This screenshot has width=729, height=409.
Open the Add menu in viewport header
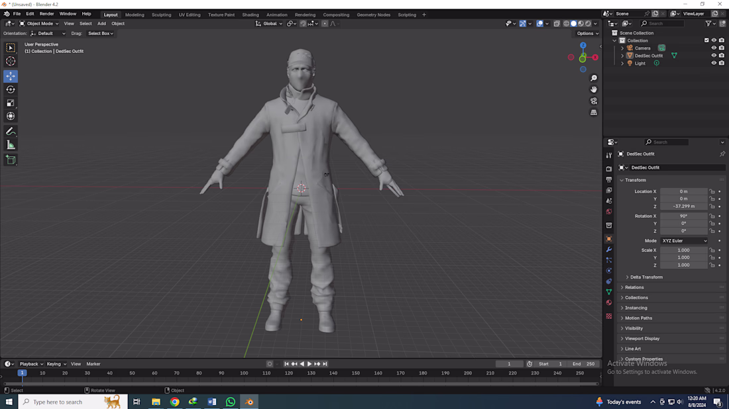pos(101,24)
